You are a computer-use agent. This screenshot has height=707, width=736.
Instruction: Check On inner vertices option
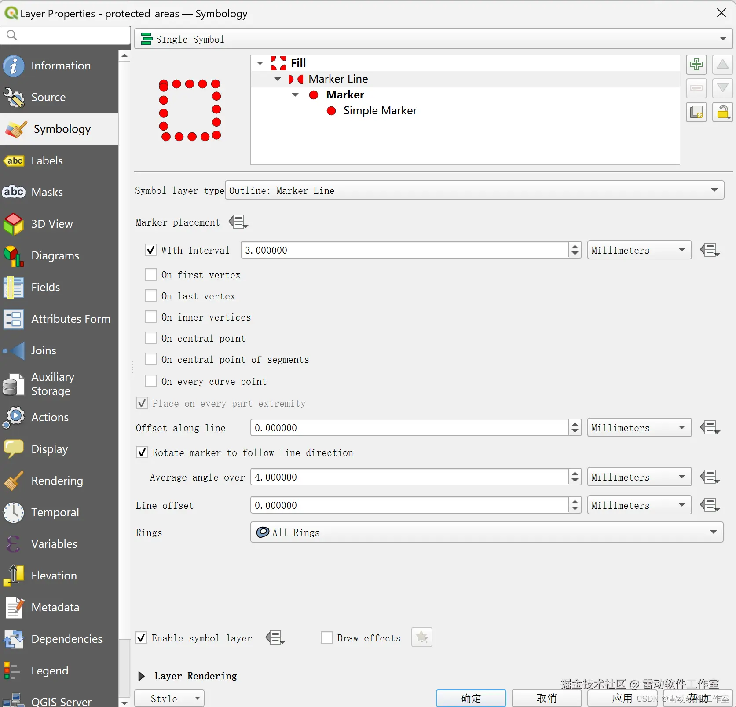tap(151, 317)
